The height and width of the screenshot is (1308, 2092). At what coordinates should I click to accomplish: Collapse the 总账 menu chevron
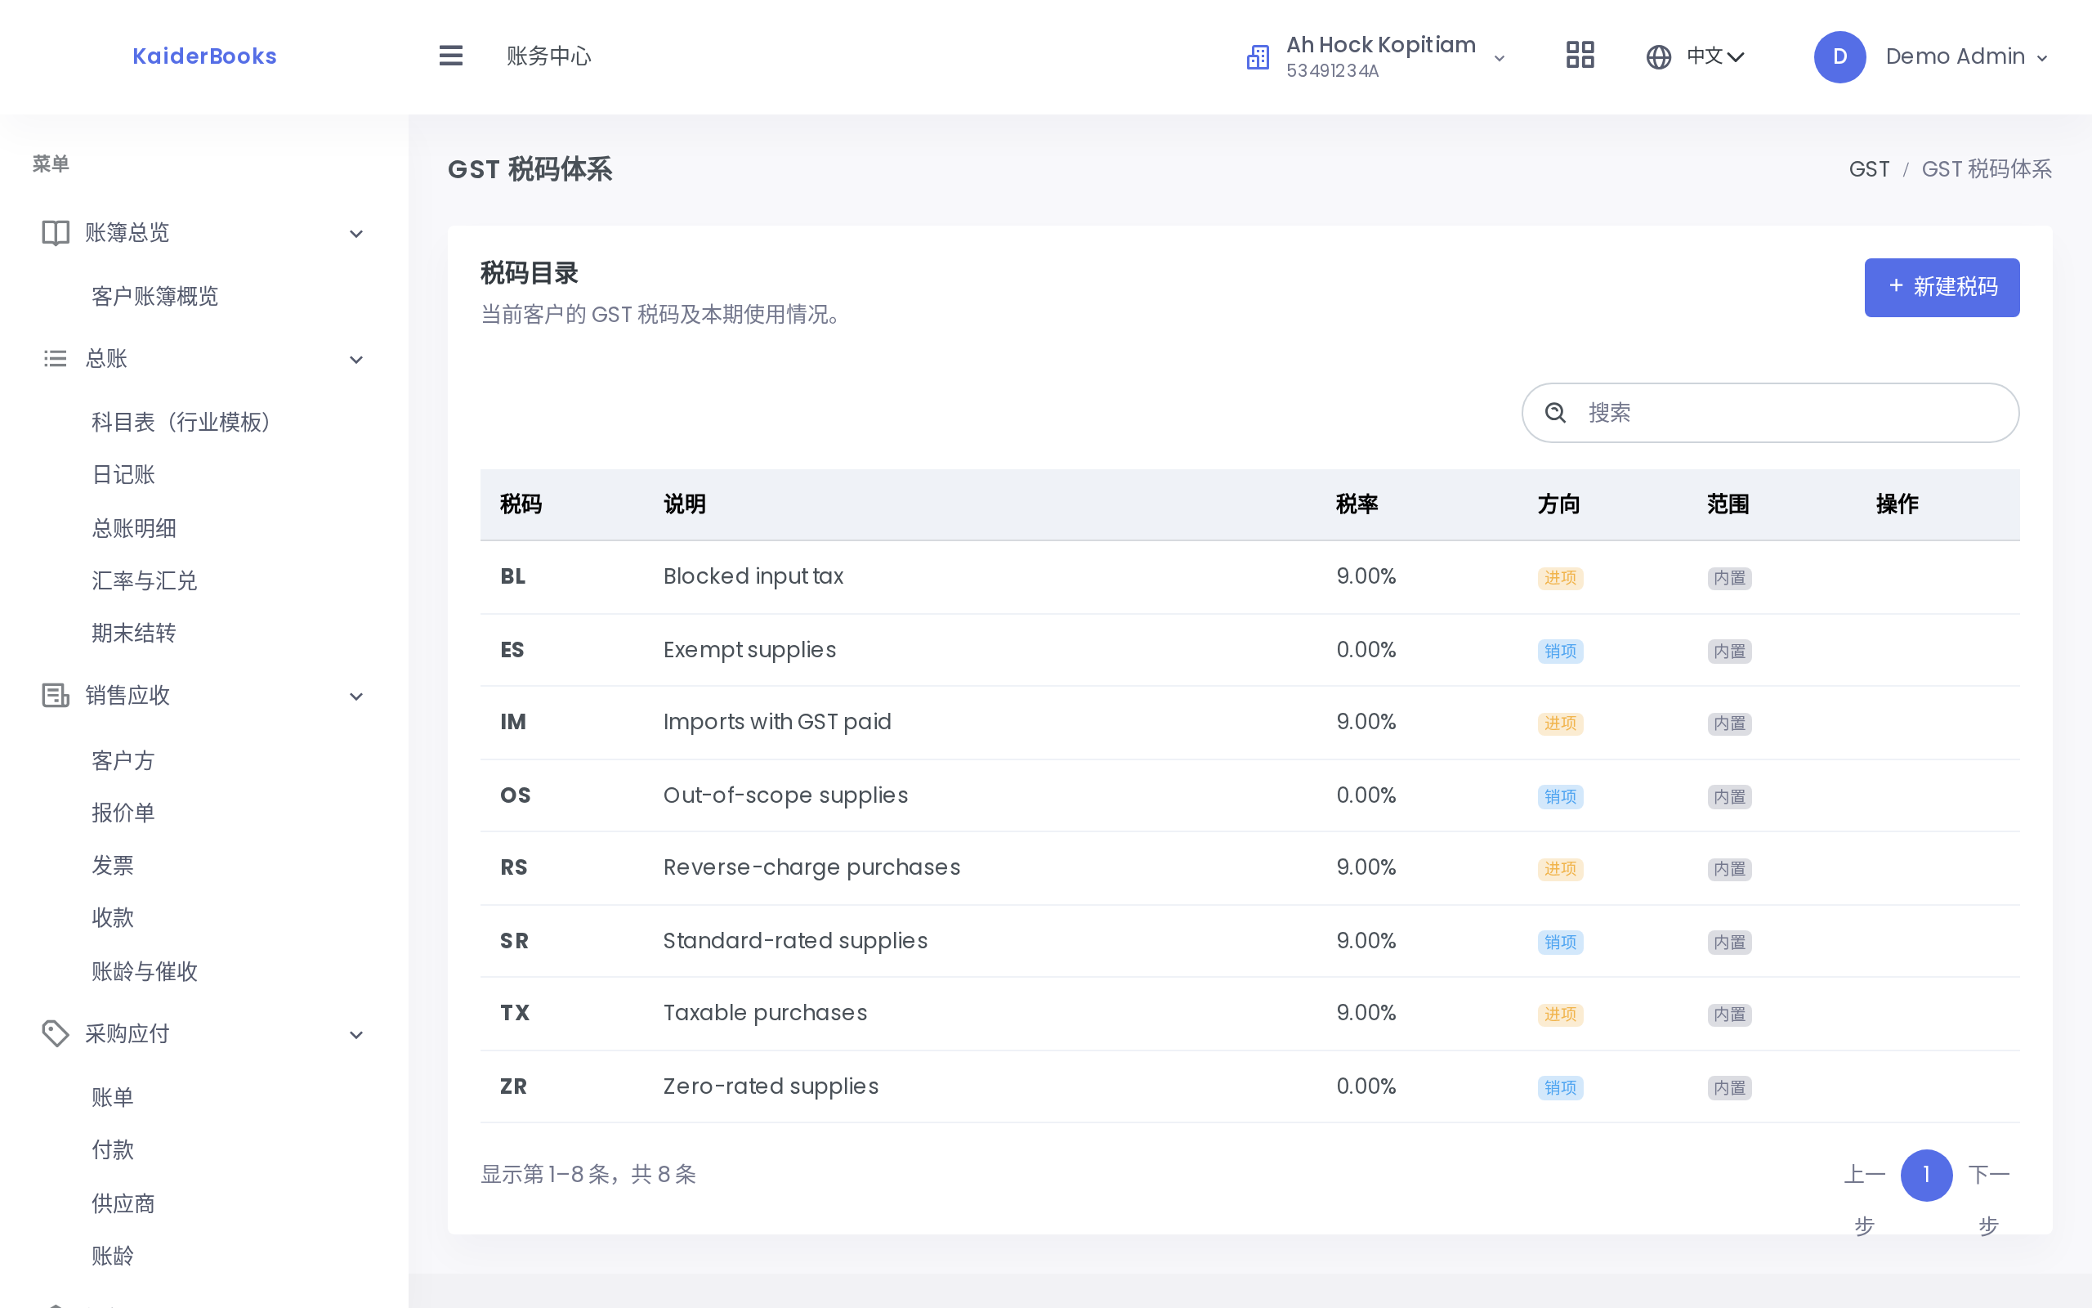pyautogui.click(x=356, y=359)
